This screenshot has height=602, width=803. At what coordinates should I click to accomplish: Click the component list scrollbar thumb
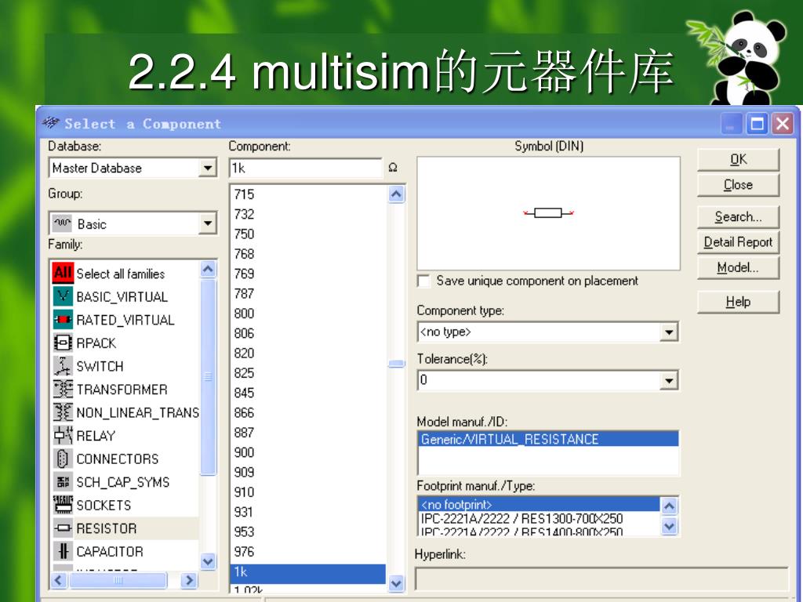click(396, 364)
